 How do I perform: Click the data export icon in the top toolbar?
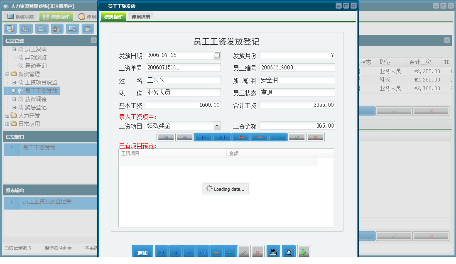click(x=88, y=29)
